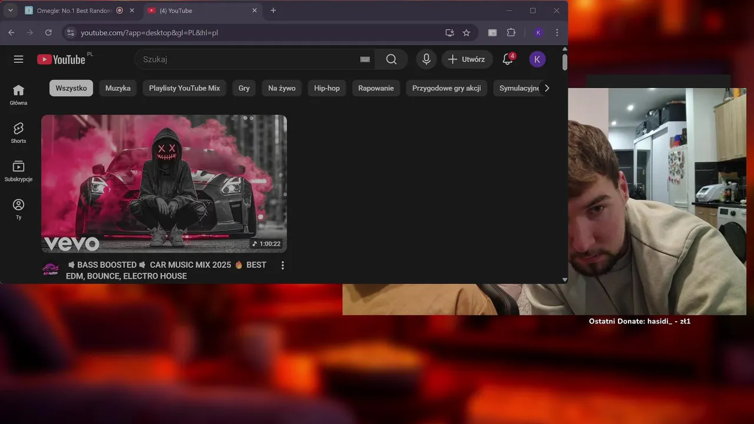
Task: Click the 1:00:22 duration badge
Action: [x=266, y=244]
